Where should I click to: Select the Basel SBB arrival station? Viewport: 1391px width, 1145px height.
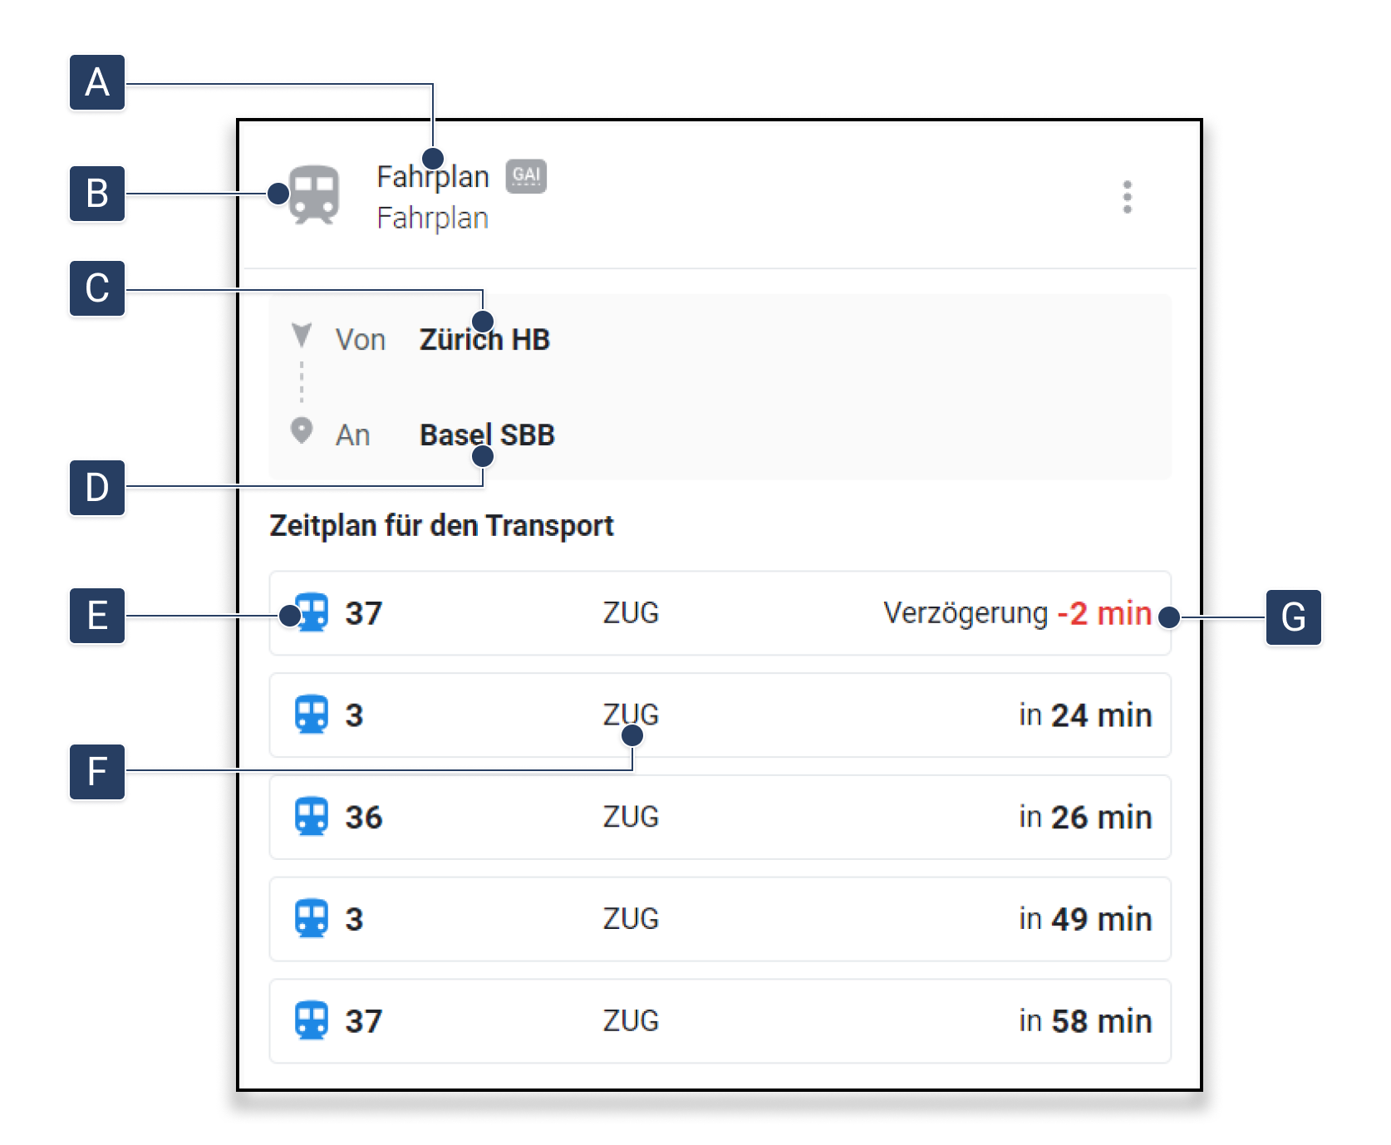point(487,435)
